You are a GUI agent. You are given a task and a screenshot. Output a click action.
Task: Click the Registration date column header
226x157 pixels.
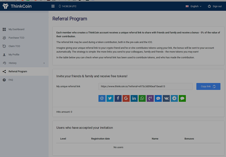tap(100, 139)
